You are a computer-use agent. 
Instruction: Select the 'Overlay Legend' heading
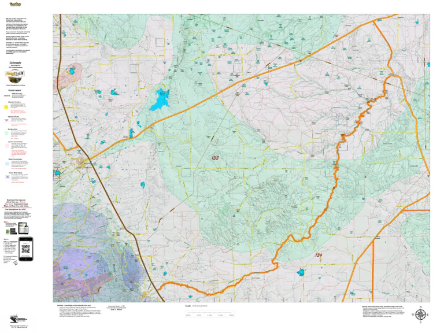pos(15,90)
